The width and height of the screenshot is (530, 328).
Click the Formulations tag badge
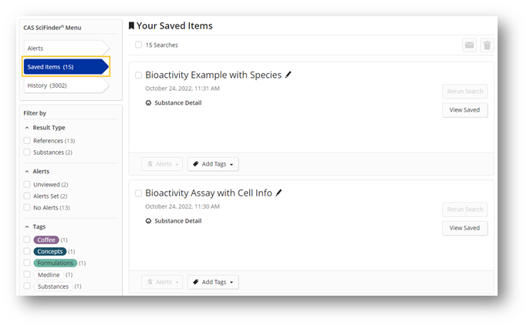tap(55, 263)
